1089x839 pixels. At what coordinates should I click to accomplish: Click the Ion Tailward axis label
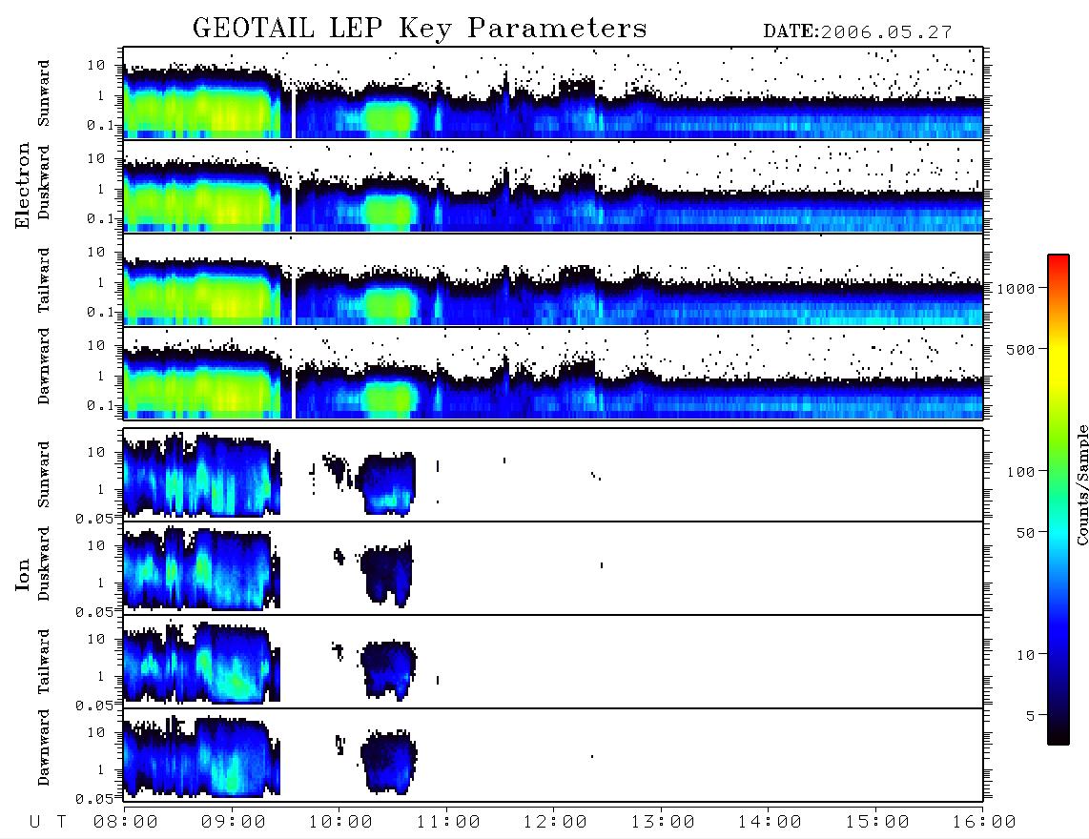click(44, 662)
